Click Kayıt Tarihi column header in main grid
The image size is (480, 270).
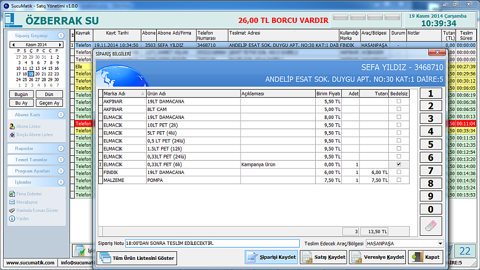point(117,35)
